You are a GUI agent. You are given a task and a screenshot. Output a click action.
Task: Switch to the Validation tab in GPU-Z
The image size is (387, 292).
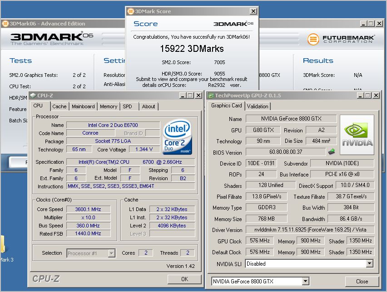coord(258,106)
